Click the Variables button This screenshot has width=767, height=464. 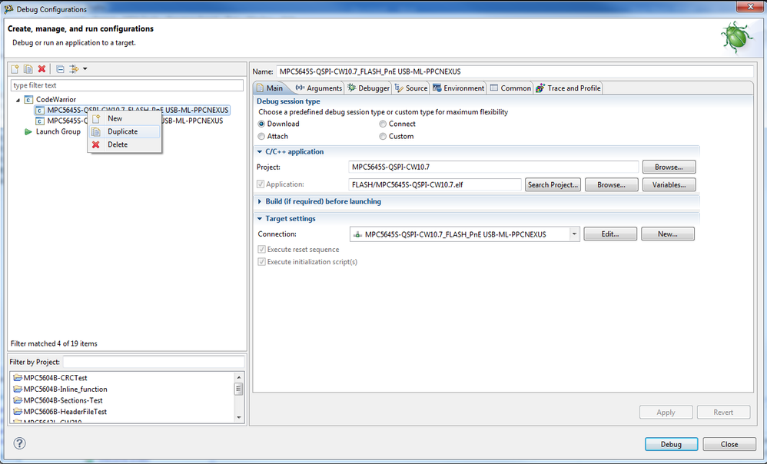click(x=669, y=185)
